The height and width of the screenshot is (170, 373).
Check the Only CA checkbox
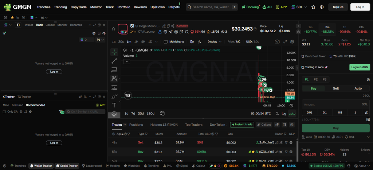[x=4, y=112]
